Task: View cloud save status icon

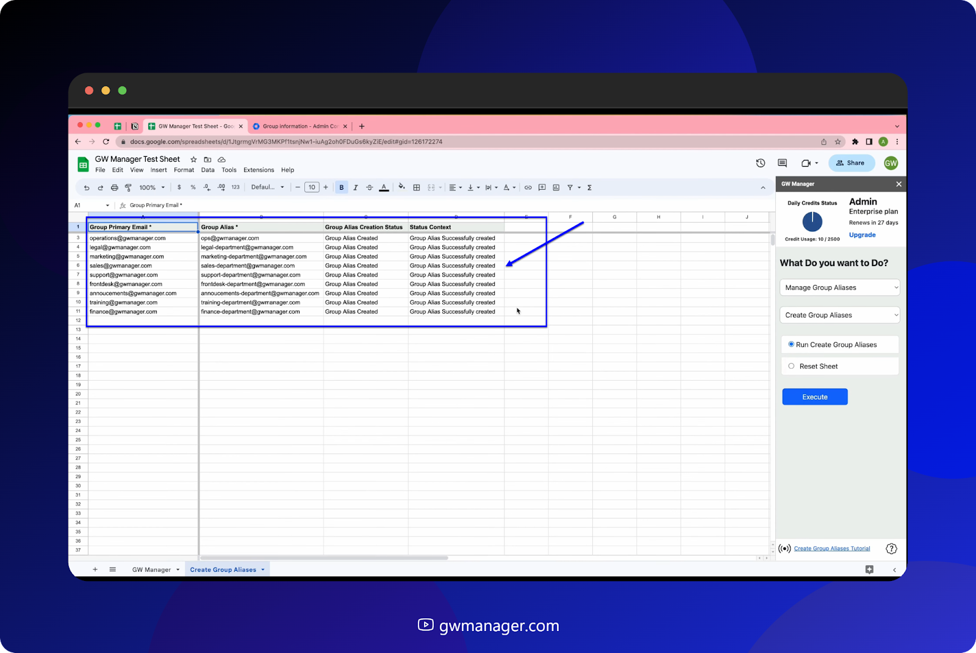Action: coord(221,159)
